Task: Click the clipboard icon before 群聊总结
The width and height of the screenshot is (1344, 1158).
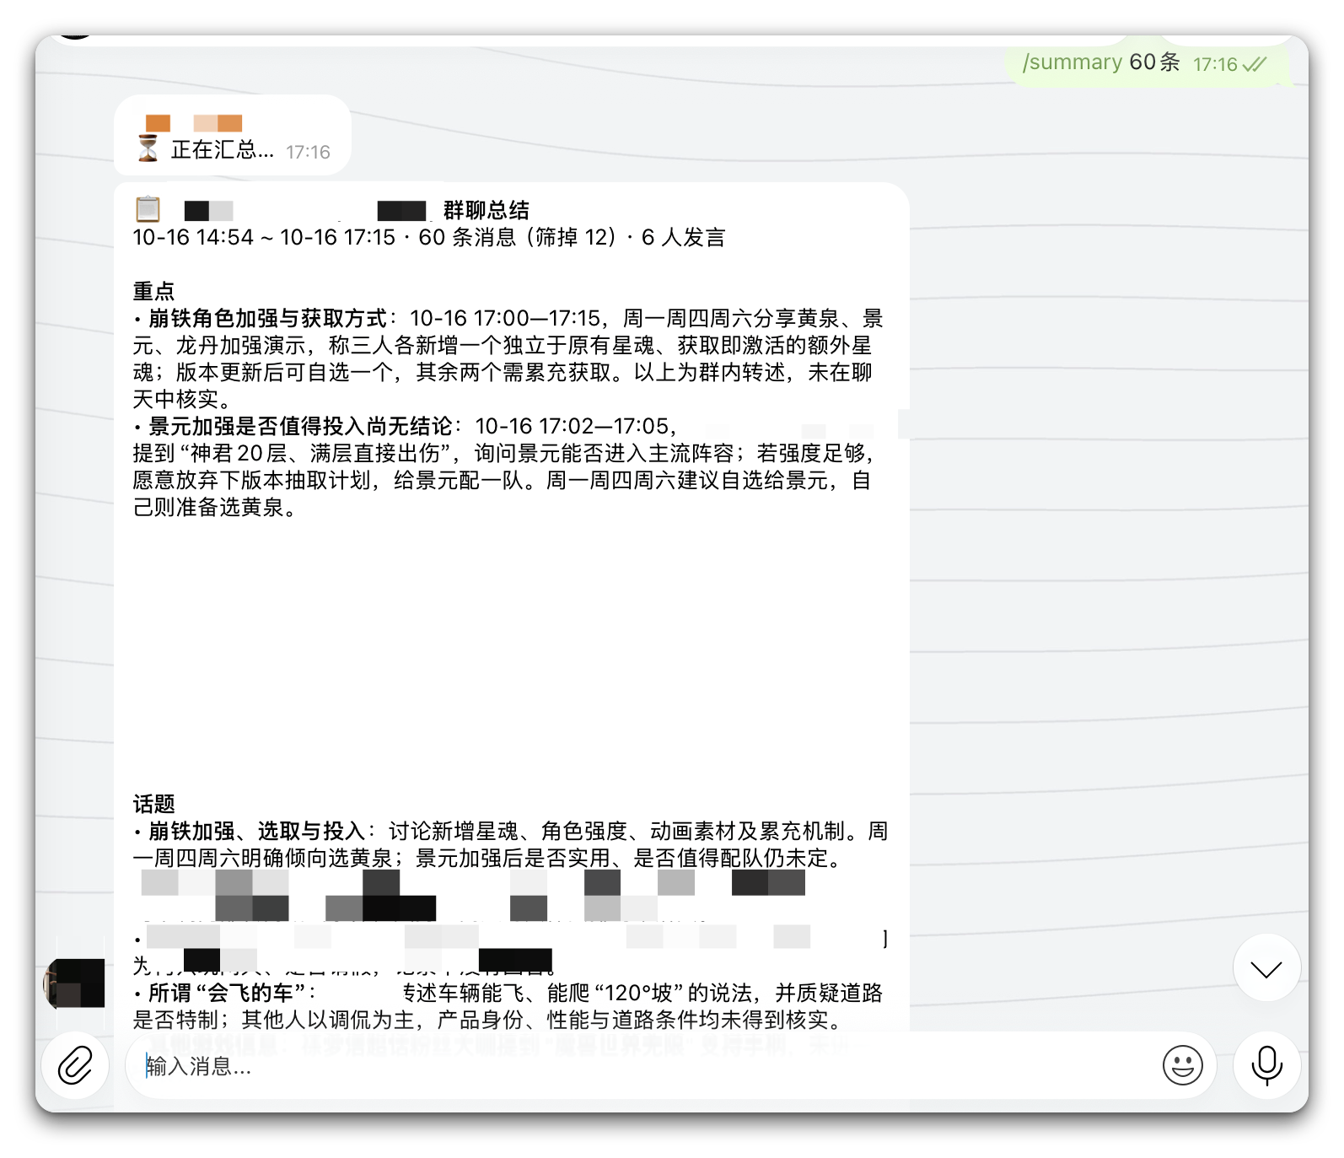Action: tap(148, 208)
